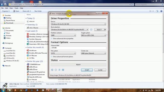This screenshot has height=92, width=164.
Task: Select Dapodik_2020.a.exe file
Action: tap(34, 77)
